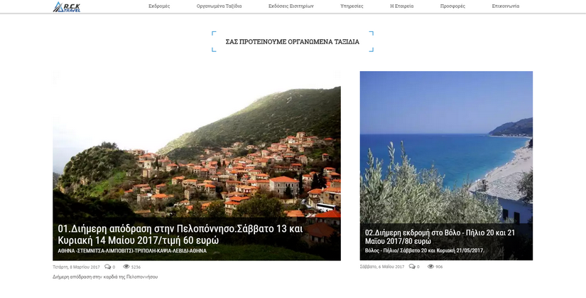The width and height of the screenshot is (586, 298).
Task: Open the 01.Διήμερη απόδραση στην Πελοπόννησο title
Action: [x=180, y=235]
